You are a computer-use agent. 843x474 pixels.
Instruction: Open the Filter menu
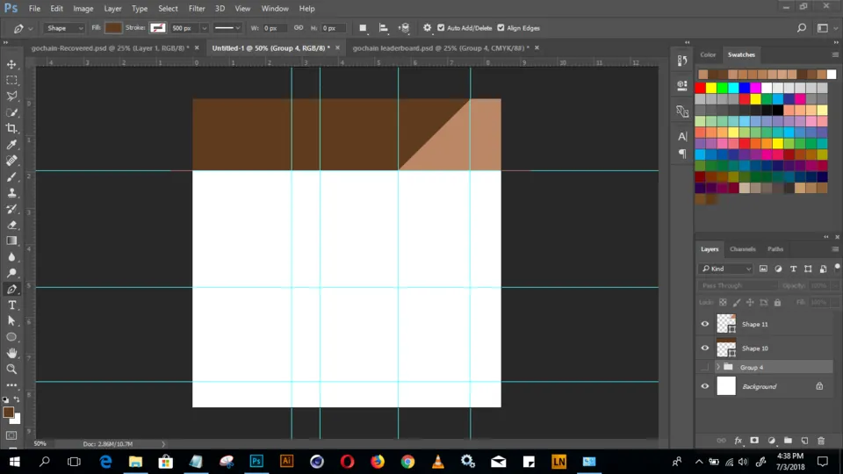(x=197, y=9)
